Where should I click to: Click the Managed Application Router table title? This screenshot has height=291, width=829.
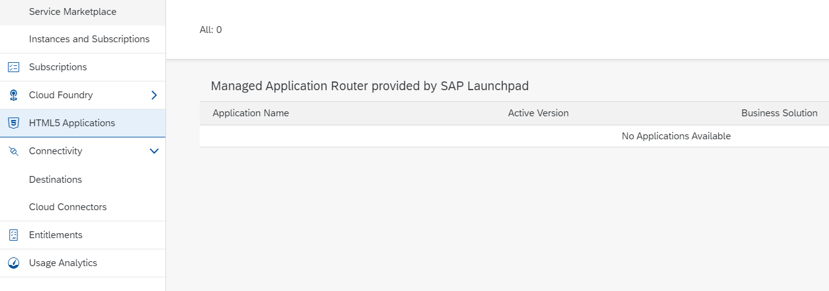coord(369,86)
